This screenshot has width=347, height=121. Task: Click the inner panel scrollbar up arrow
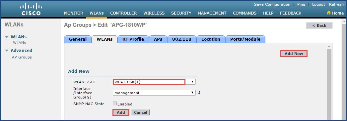(x=329, y=47)
